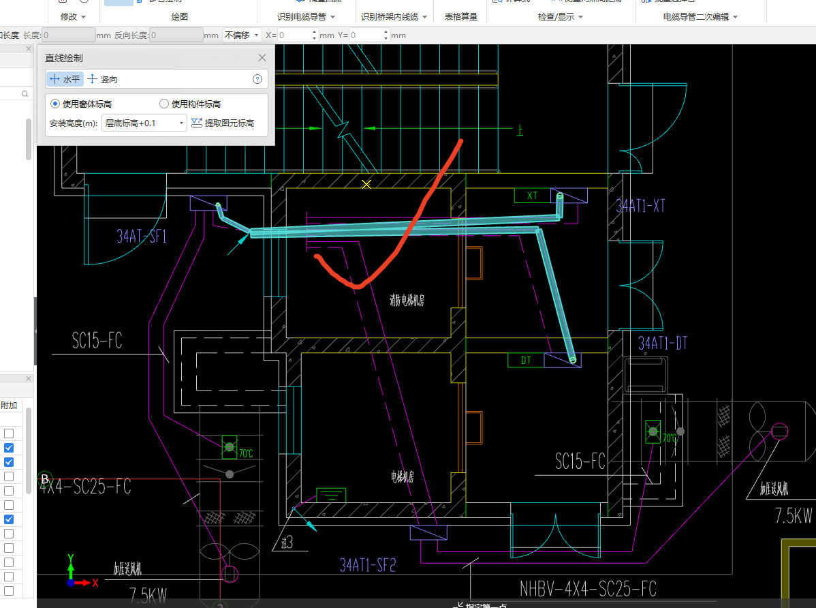
Task: Close the lower left 附加 panel
Action: pyautogui.click(x=29, y=379)
